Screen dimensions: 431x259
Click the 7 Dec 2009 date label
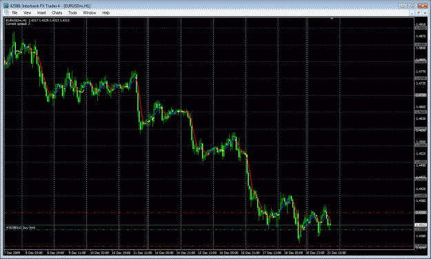pos(12,253)
